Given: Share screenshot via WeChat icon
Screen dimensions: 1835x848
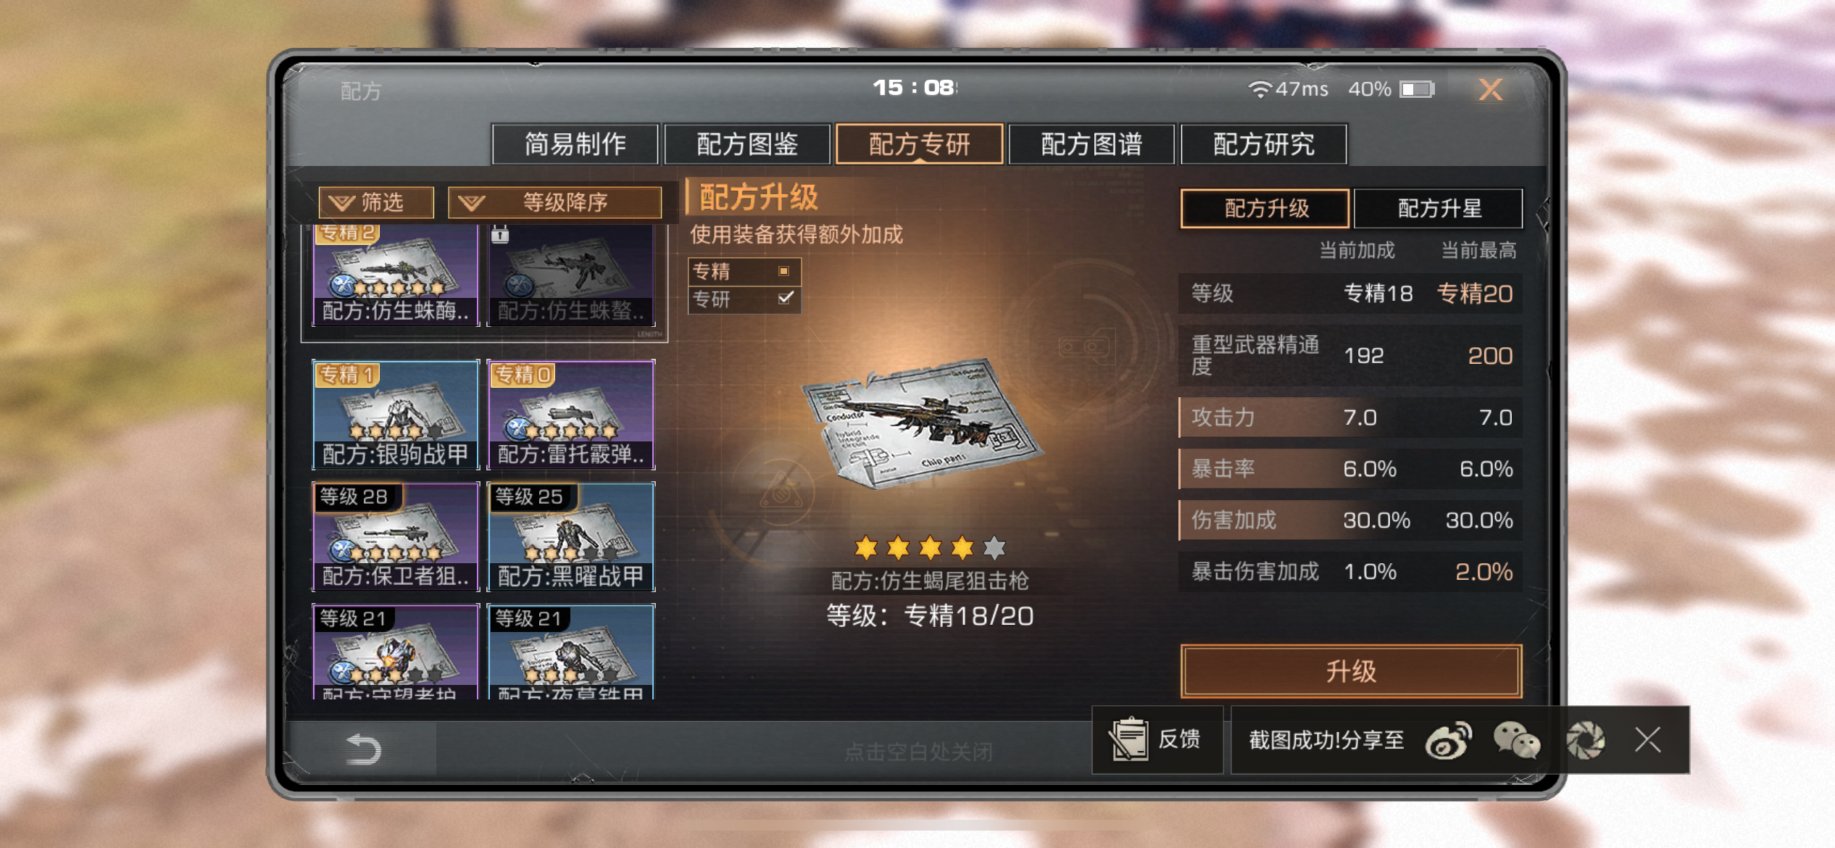Looking at the screenshot, I should [x=1516, y=740].
